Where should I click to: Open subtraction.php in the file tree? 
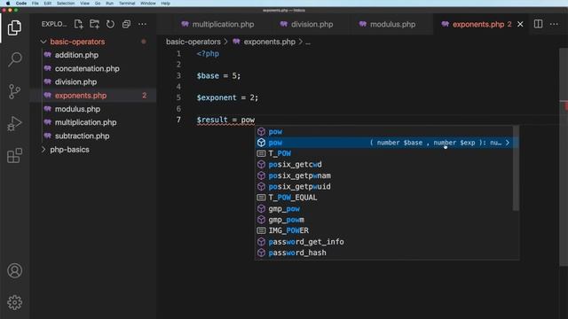pyautogui.click(x=82, y=136)
